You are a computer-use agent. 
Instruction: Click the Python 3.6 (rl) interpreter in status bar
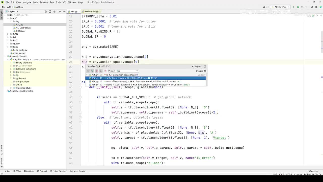(311, 174)
